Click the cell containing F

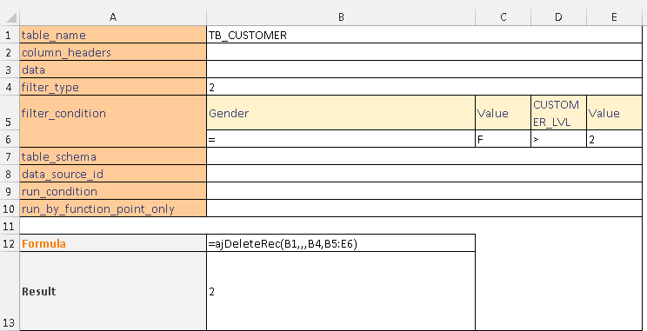click(503, 138)
